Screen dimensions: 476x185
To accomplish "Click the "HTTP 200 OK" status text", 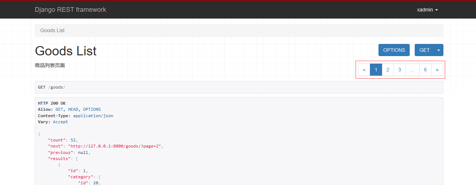I will (x=52, y=103).
